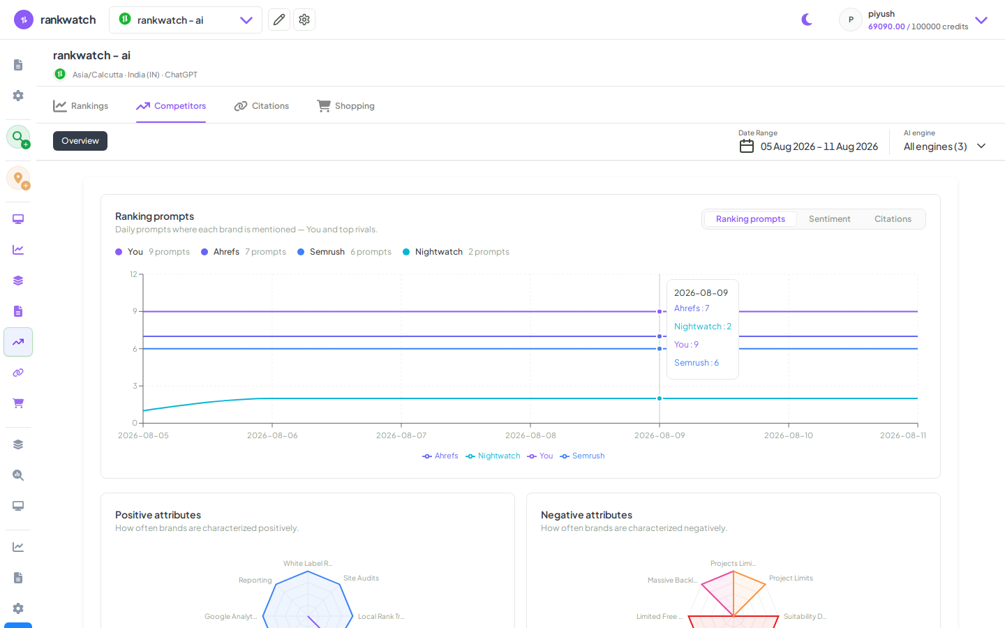Click green add-search icon in sidebar
The image size is (1005, 628).
click(18, 137)
